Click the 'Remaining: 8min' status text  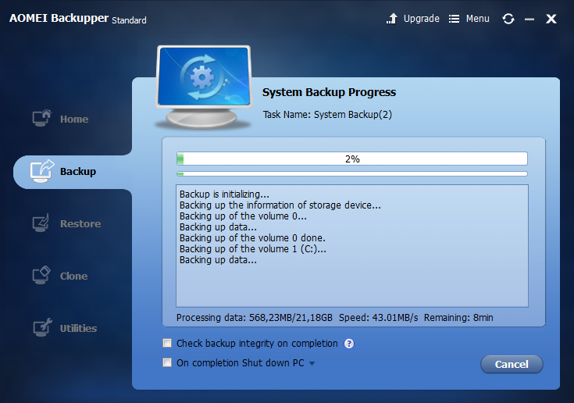[458, 317]
